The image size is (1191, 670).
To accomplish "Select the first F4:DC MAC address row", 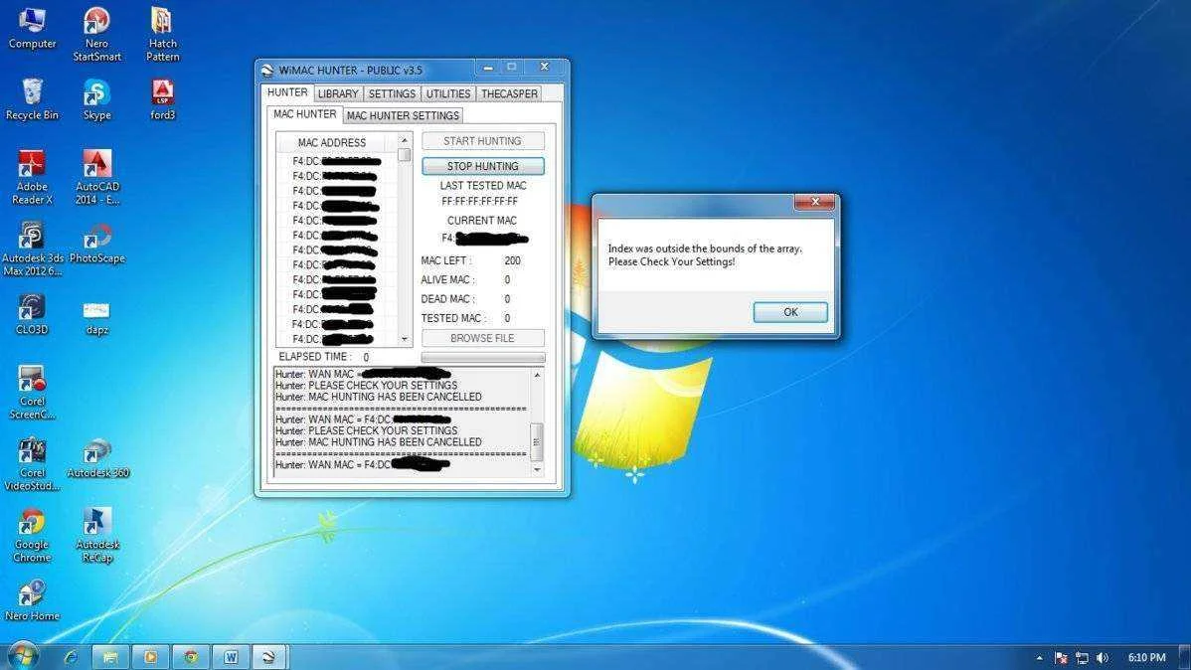I will click(x=336, y=161).
